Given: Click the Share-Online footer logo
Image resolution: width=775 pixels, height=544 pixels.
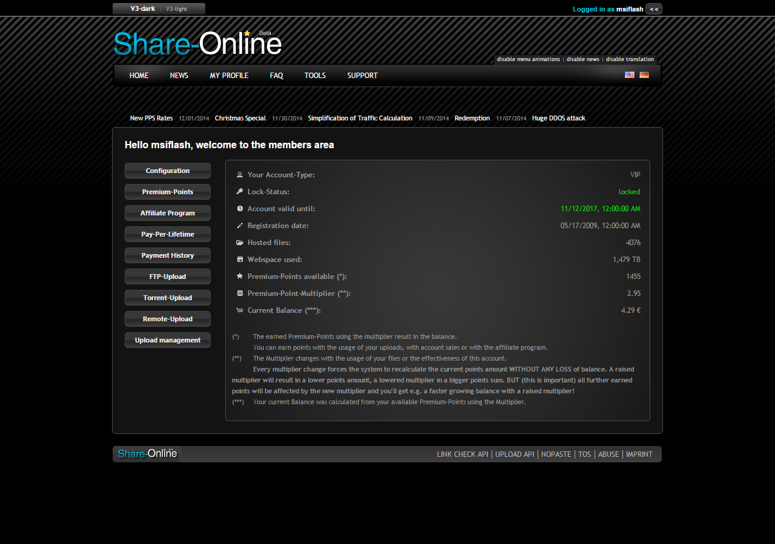Looking at the screenshot, I should pos(147,454).
